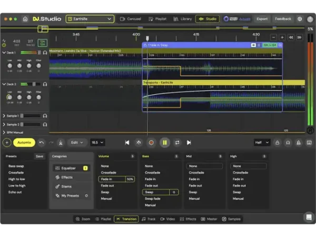The image size is (316, 237).
Task: Zoom in timeline with plus button
Action: [x=282, y=37]
